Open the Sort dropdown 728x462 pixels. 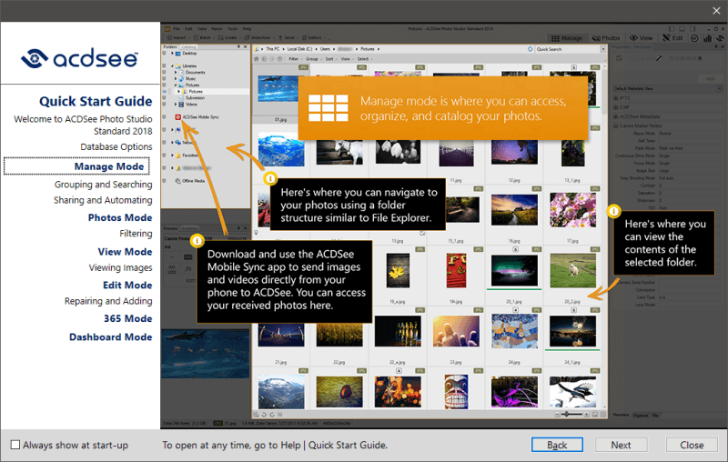click(x=330, y=59)
